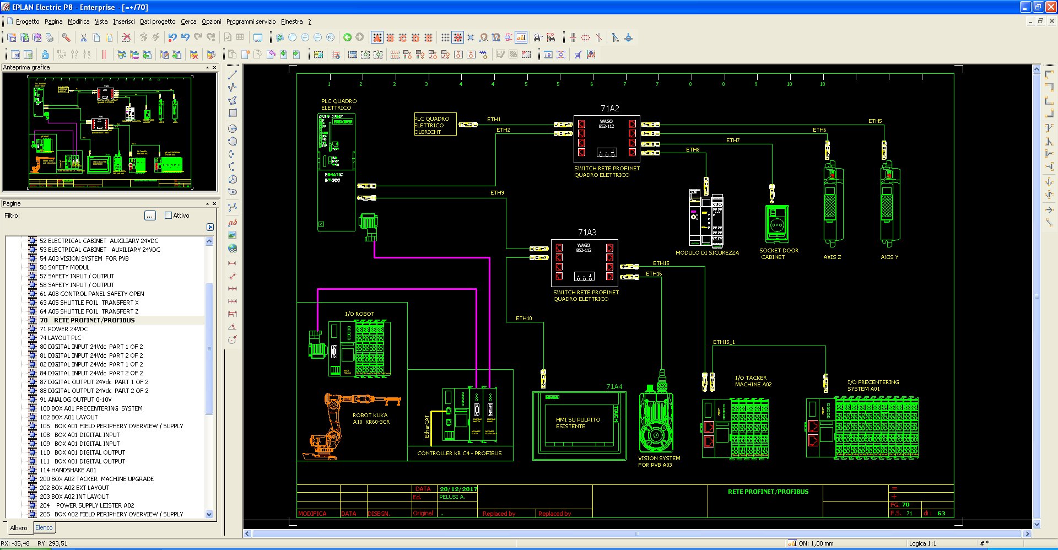Click page tree scroll-down arrow
This screenshot has width=1058, height=550.
click(x=209, y=514)
